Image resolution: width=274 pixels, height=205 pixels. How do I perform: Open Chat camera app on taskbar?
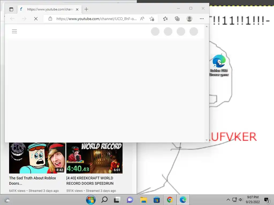[x=130, y=200]
